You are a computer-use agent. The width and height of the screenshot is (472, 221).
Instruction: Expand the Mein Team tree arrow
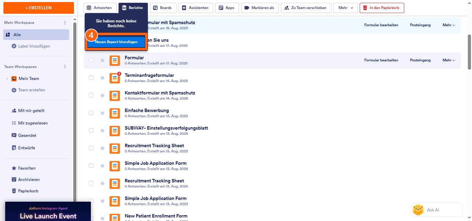point(7,79)
